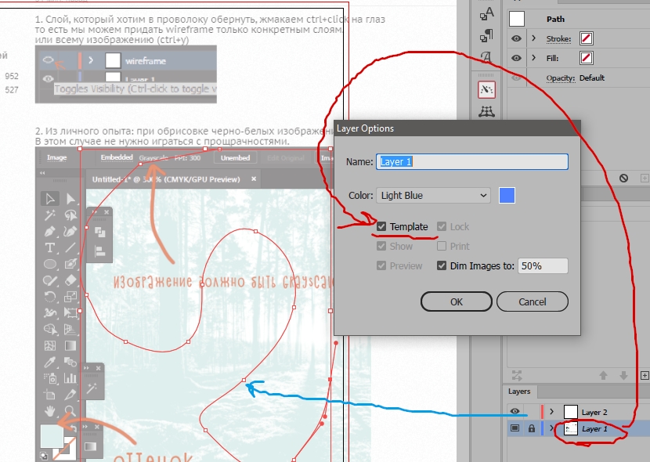Click the layer Name input field

coord(470,161)
